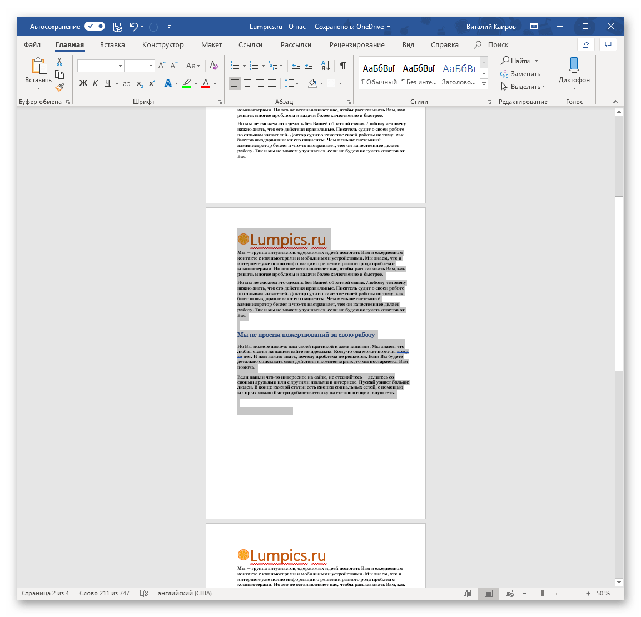Screen dimensions: 641x617
Task: Toggle bold Ж formatting
Action: pyautogui.click(x=83, y=83)
